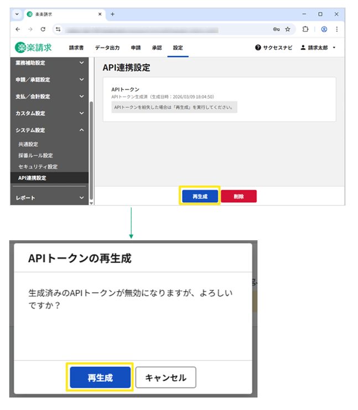The height and width of the screenshot is (410, 358).
Task: Expand レポート sidebar section
Action: point(49,198)
